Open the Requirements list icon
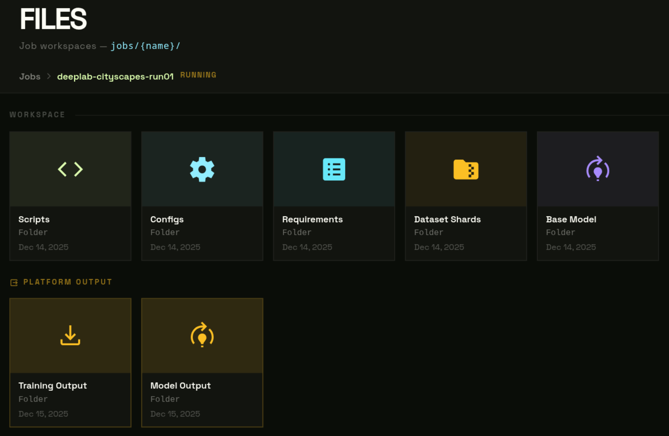Viewport: 669px width, 436px height. (334, 169)
